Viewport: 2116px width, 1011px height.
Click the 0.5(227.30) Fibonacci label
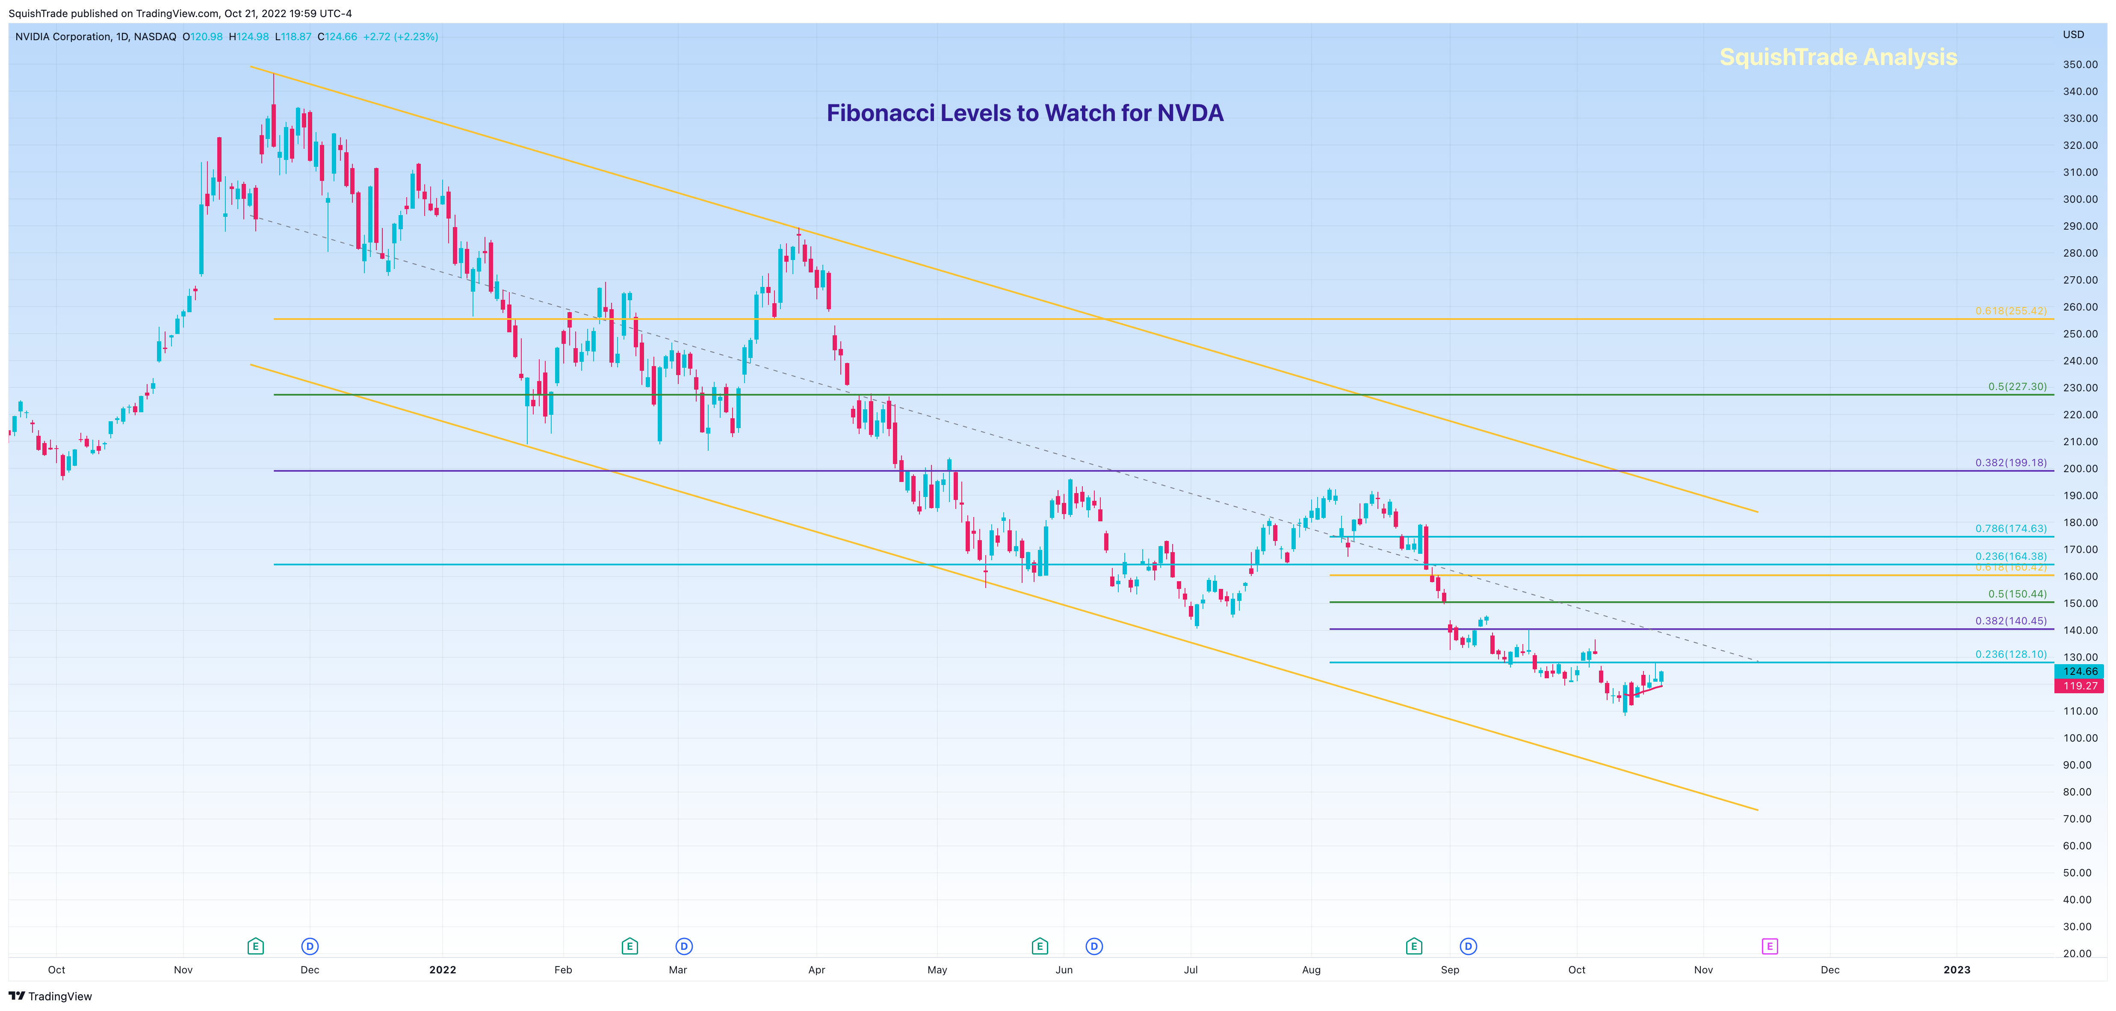[2018, 386]
